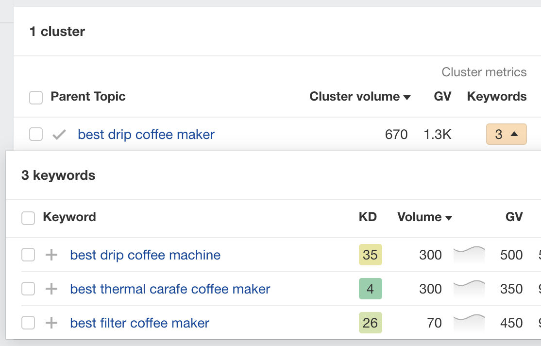541x346 pixels.
Task: Click the GV column header
Action: coord(442,97)
